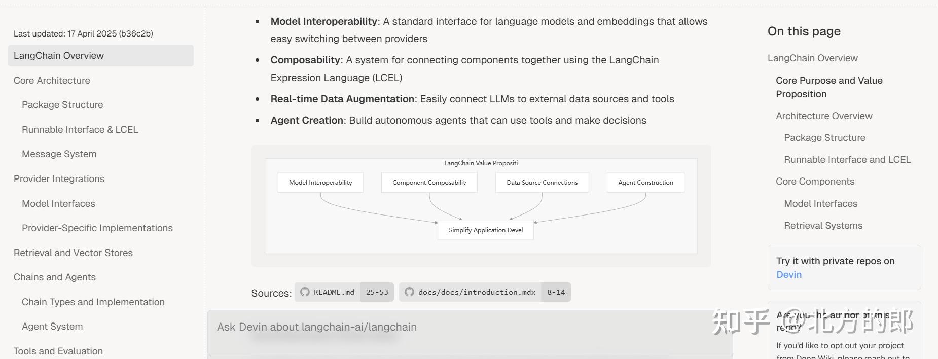Viewport: 938px width, 359px height.
Task: Open Provider Integrations sidebar section
Action: tap(59, 178)
